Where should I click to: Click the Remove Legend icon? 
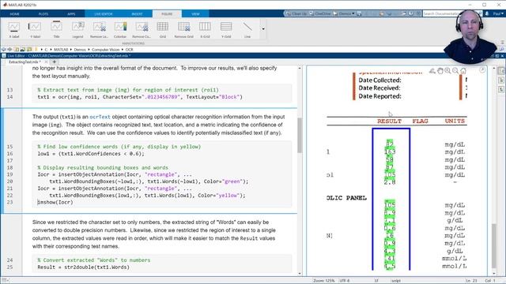click(99, 29)
